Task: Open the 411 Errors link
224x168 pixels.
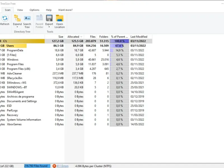Action: point(62,166)
